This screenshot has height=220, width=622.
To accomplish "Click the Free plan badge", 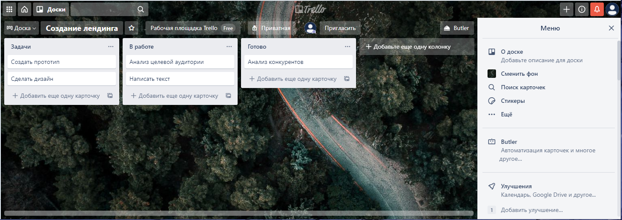I will pyautogui.click(x=228, y=28).
